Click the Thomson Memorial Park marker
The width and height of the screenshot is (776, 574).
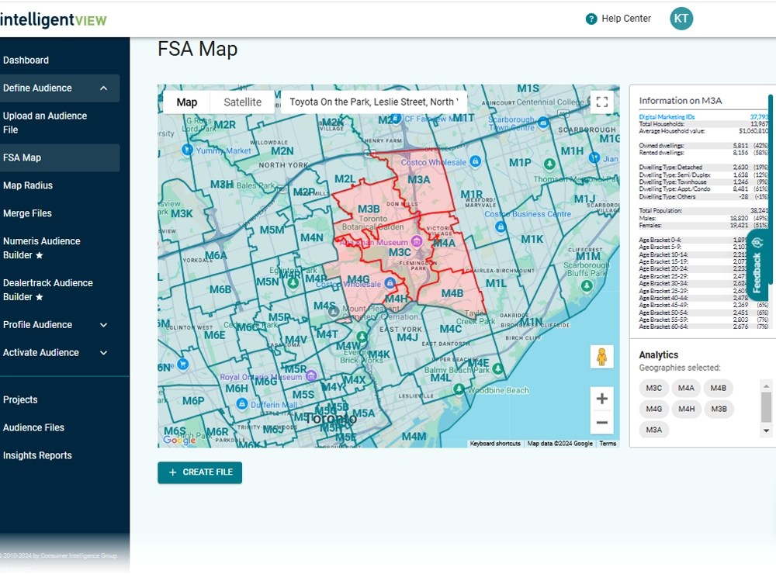click(549, 164)
